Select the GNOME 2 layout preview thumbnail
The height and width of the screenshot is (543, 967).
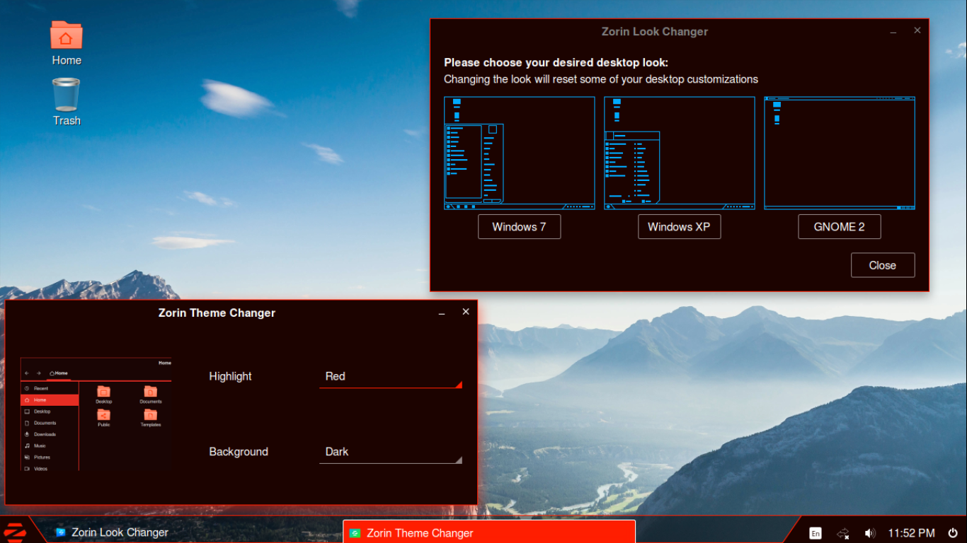[840, 153]
